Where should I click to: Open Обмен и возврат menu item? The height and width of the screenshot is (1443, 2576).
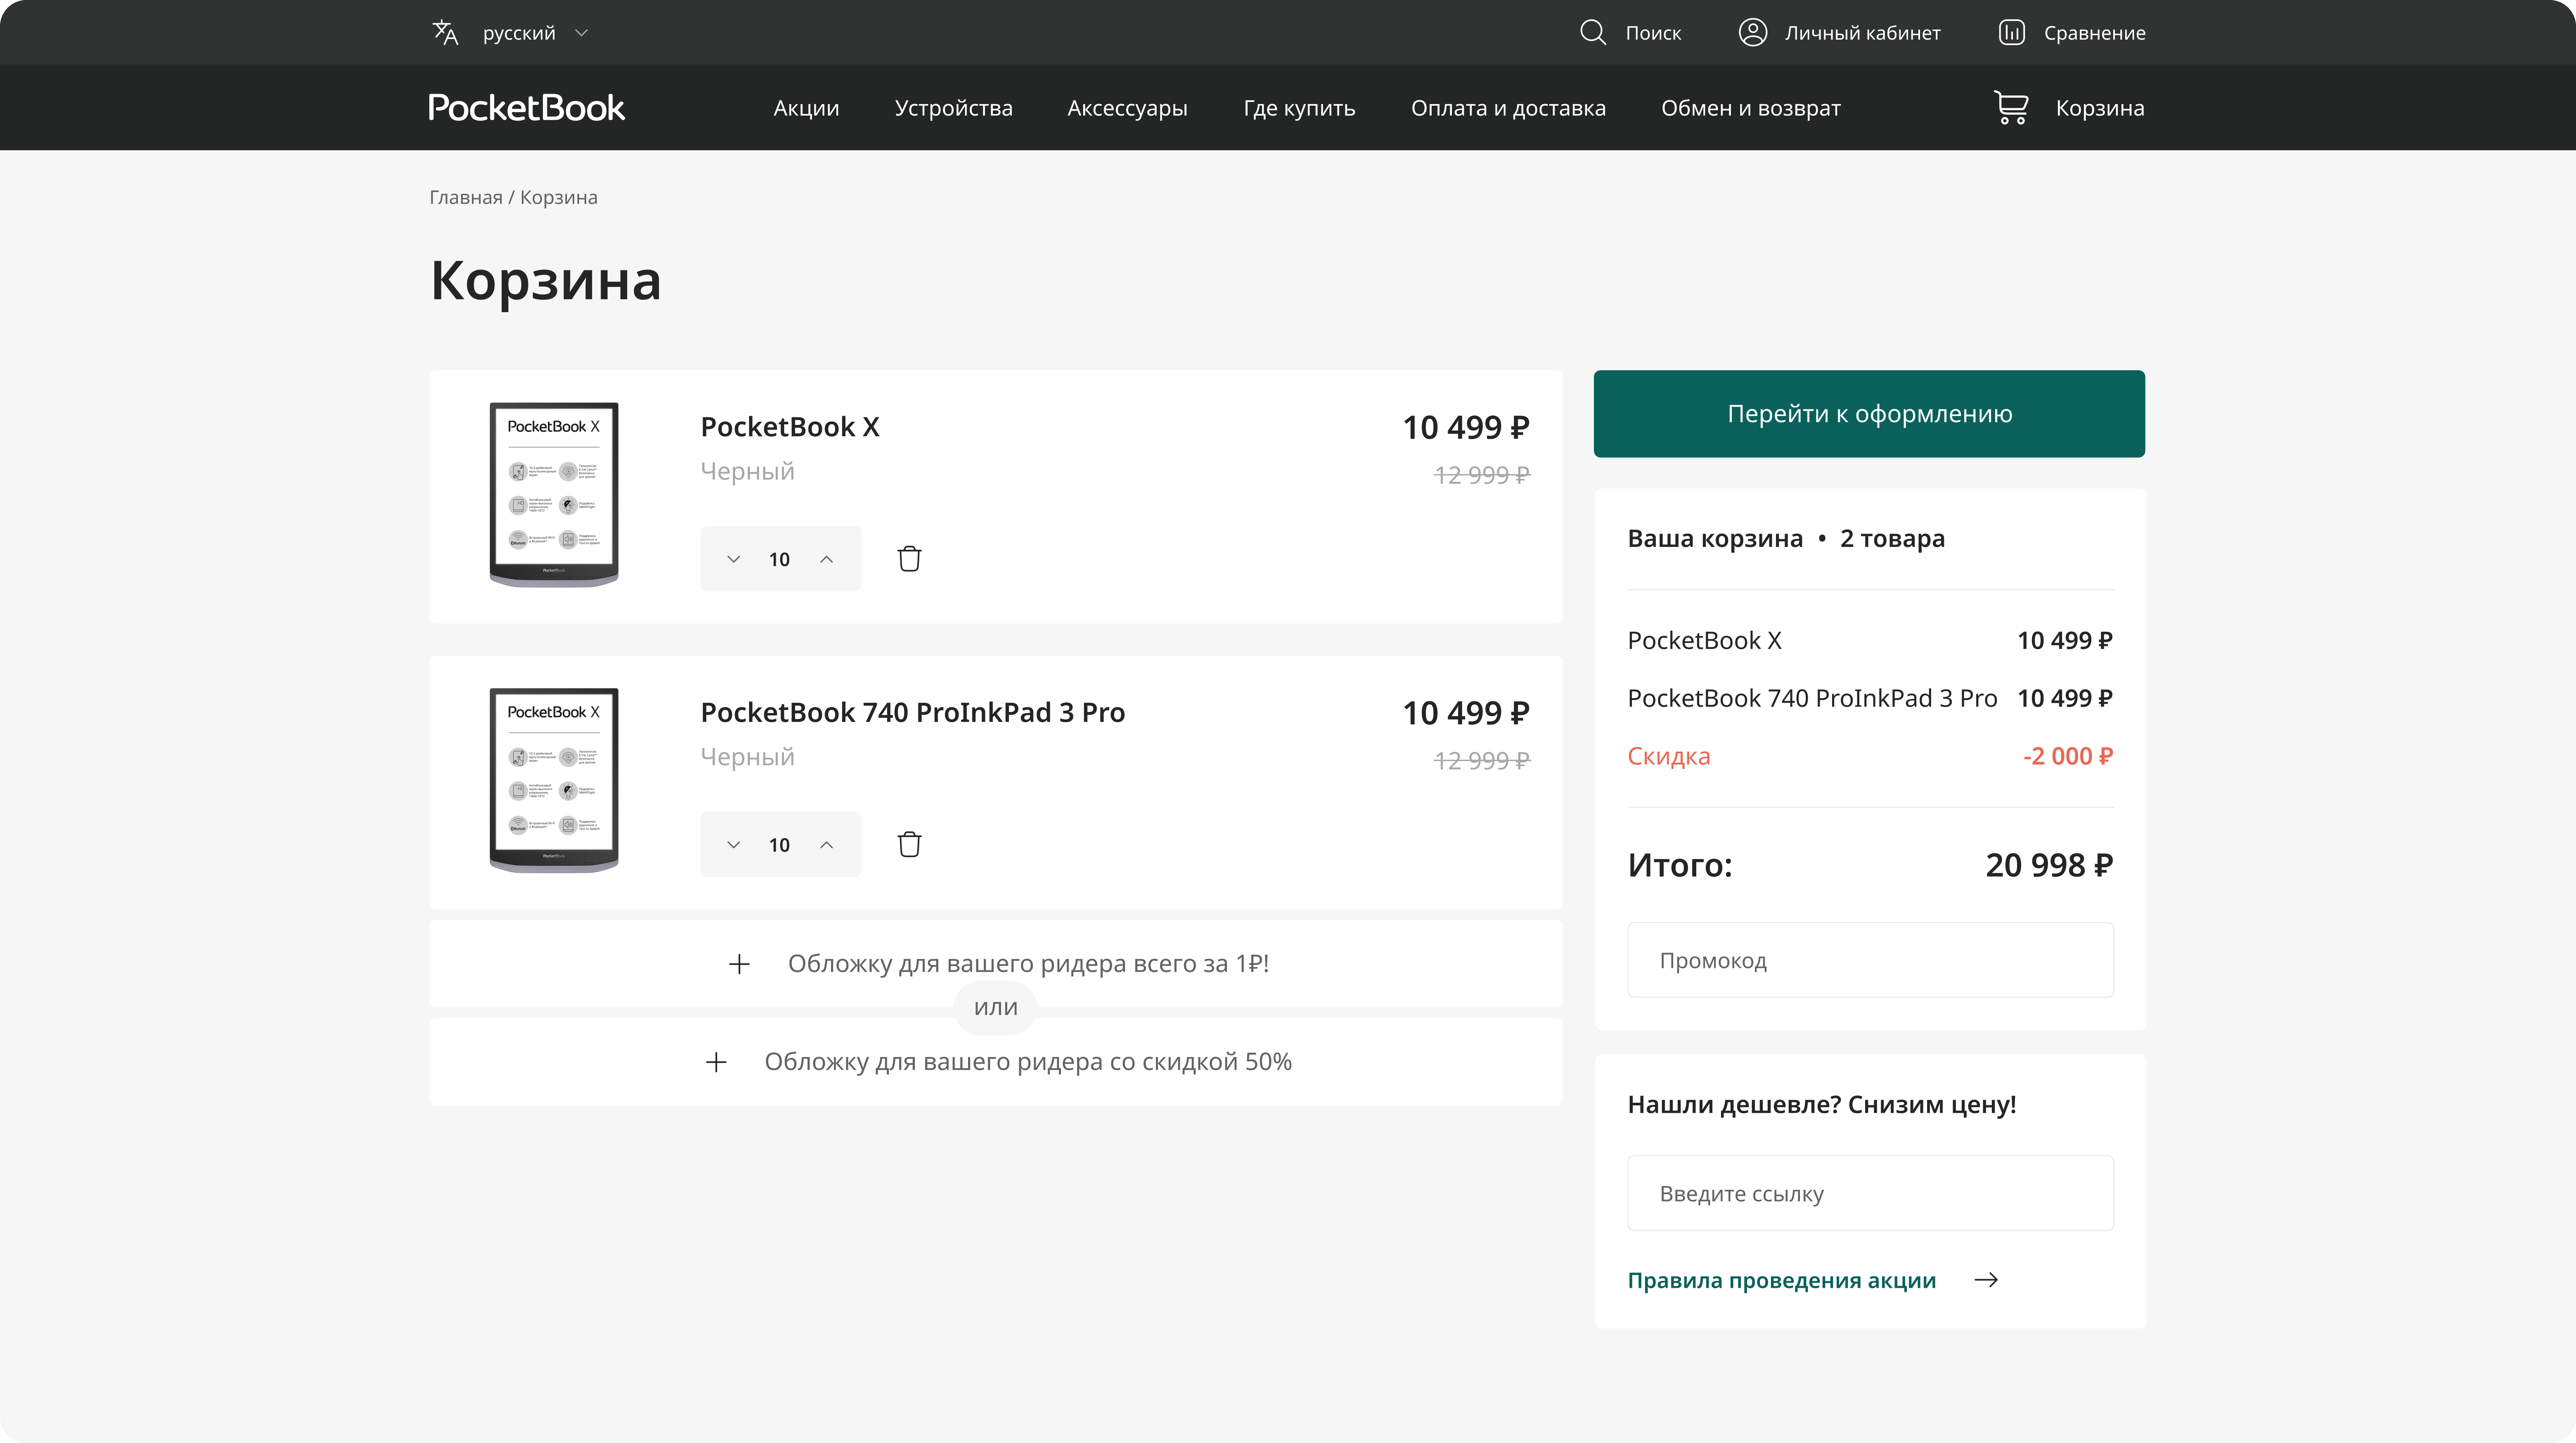tap(1751, 108)
